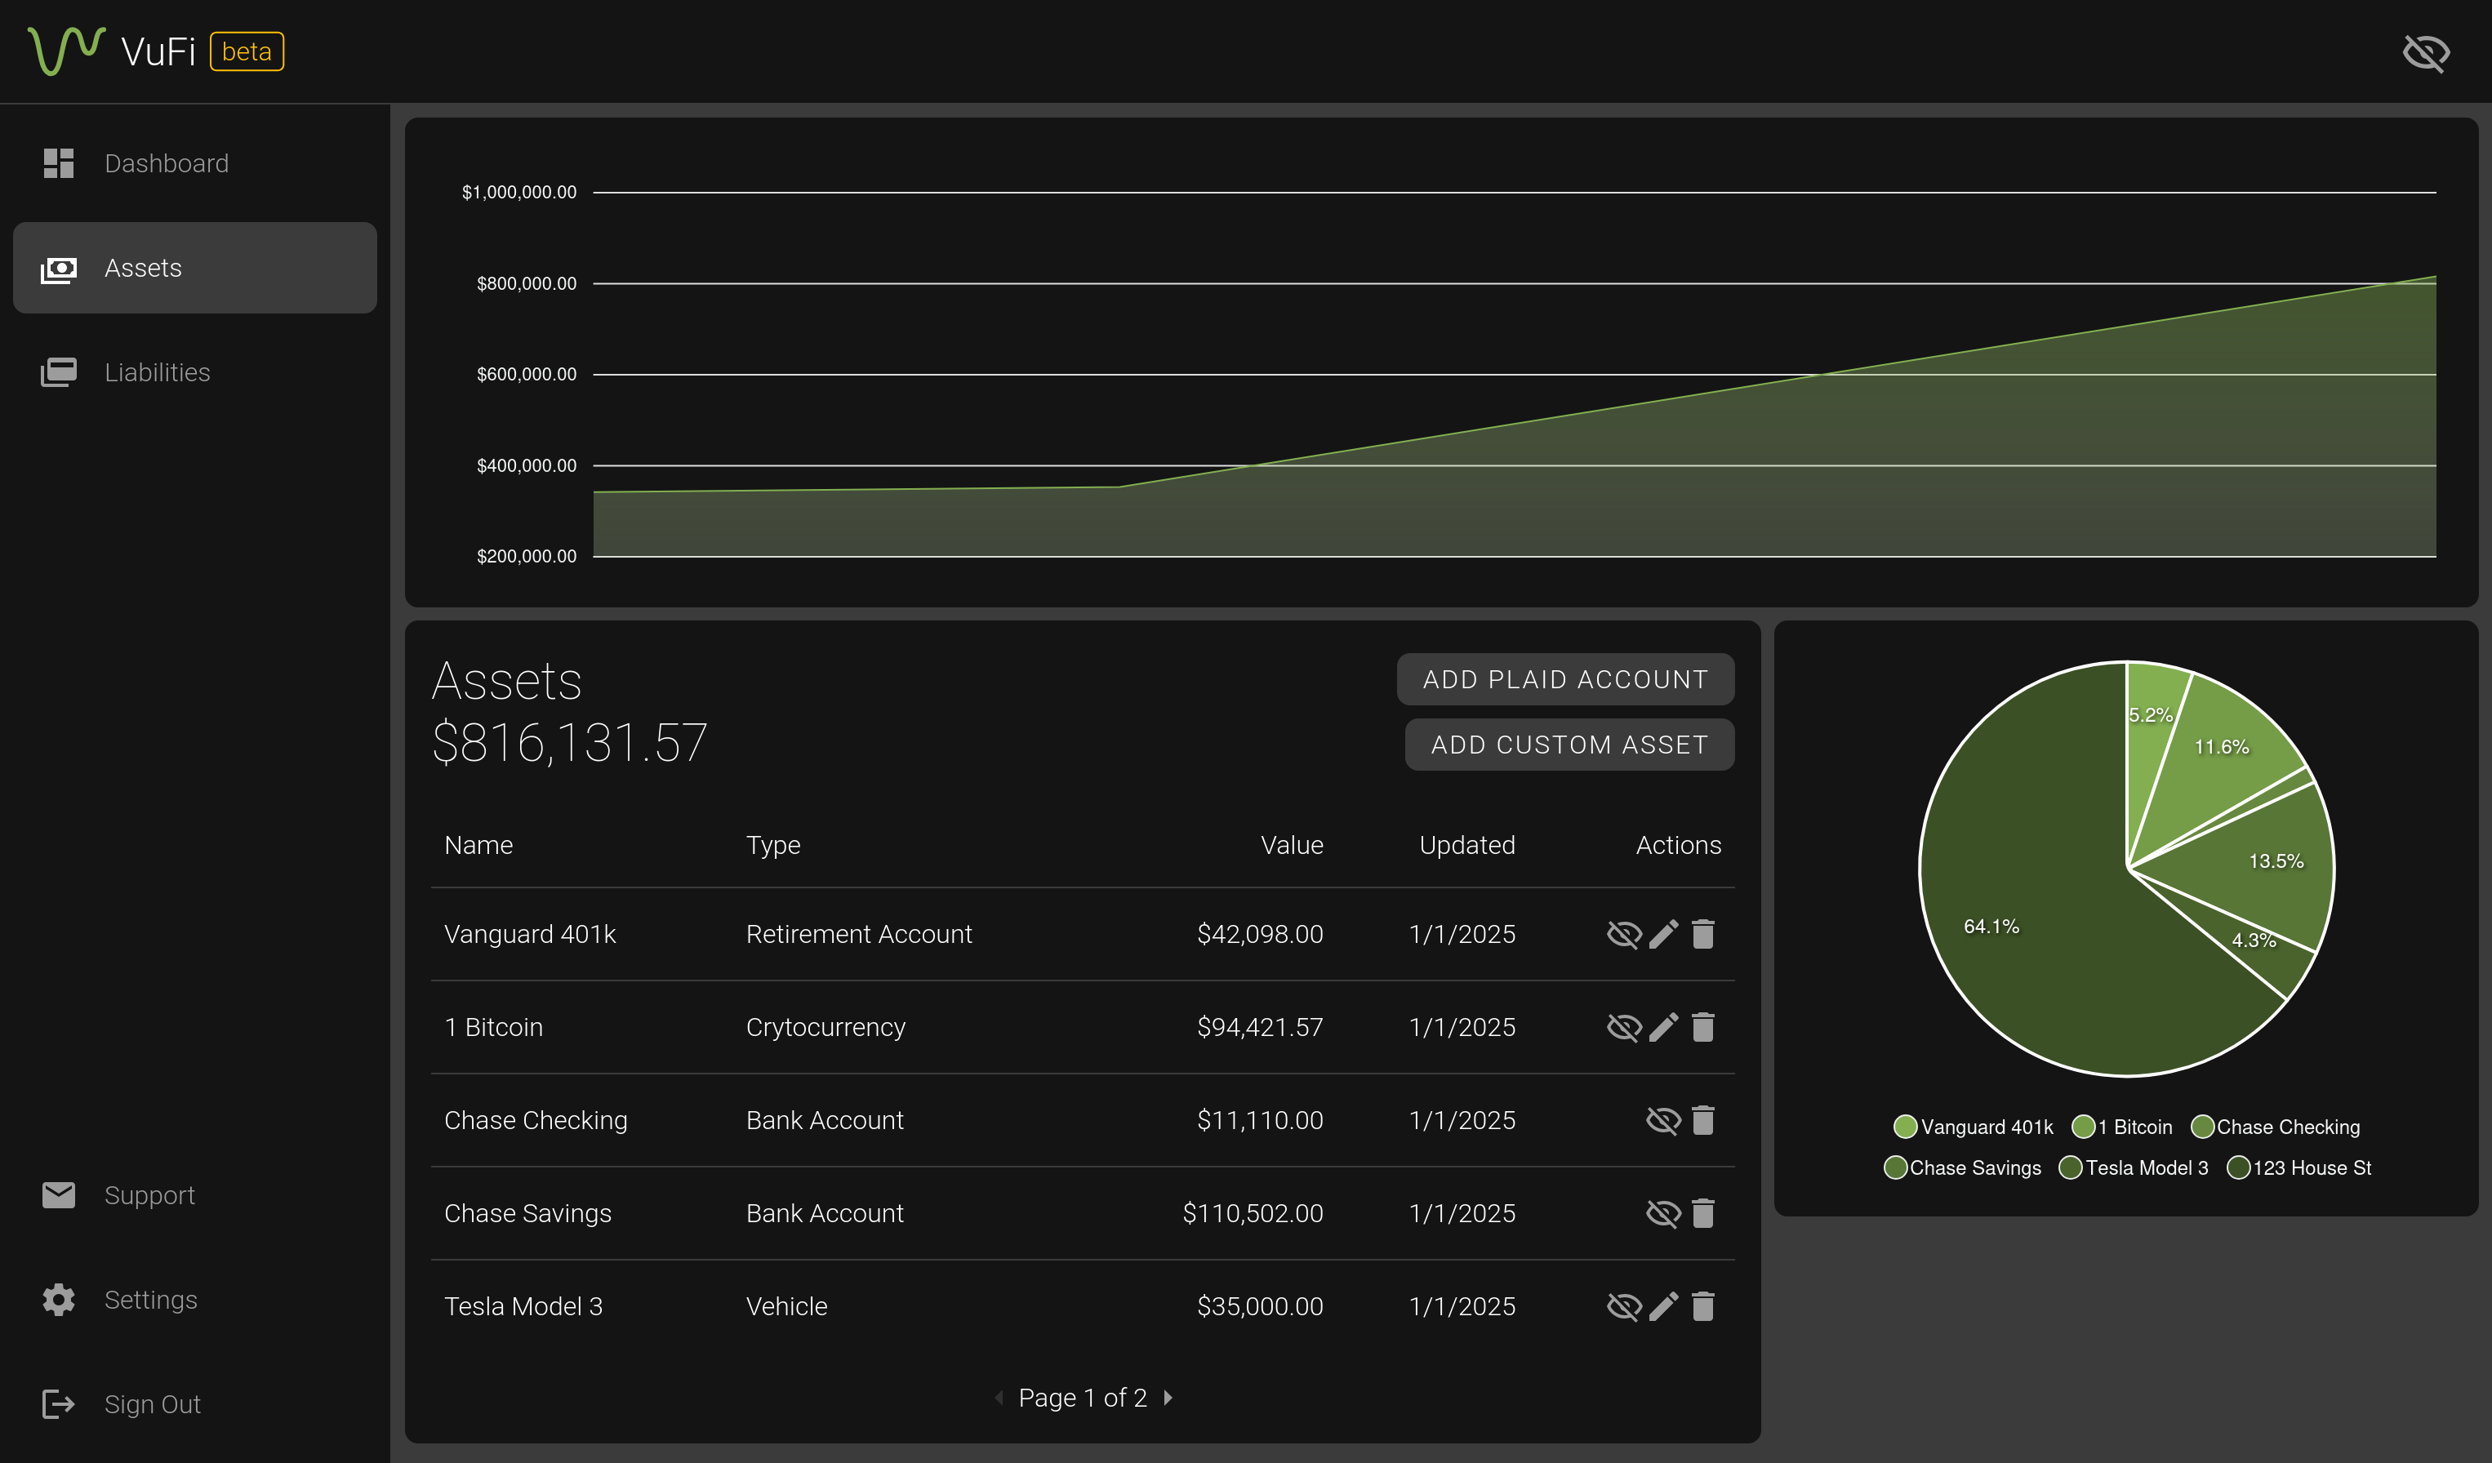The height and width of the screenshot is (1463, 2492).
Task: Click the Name column header
Action: click(478, 845)
